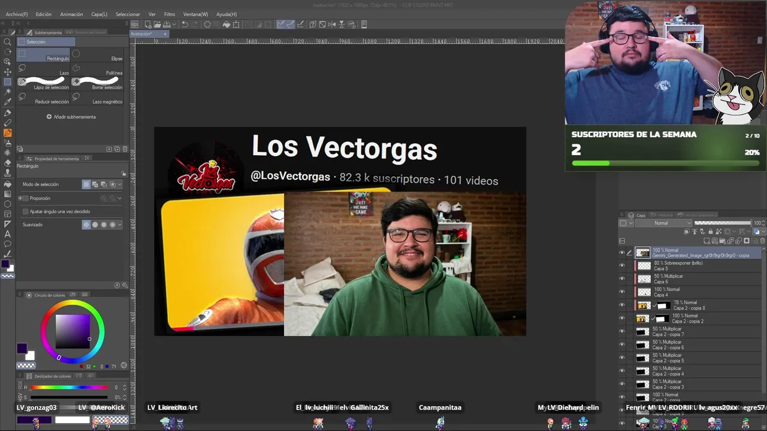
Task: Open the Edición menu
Action: 44,14
